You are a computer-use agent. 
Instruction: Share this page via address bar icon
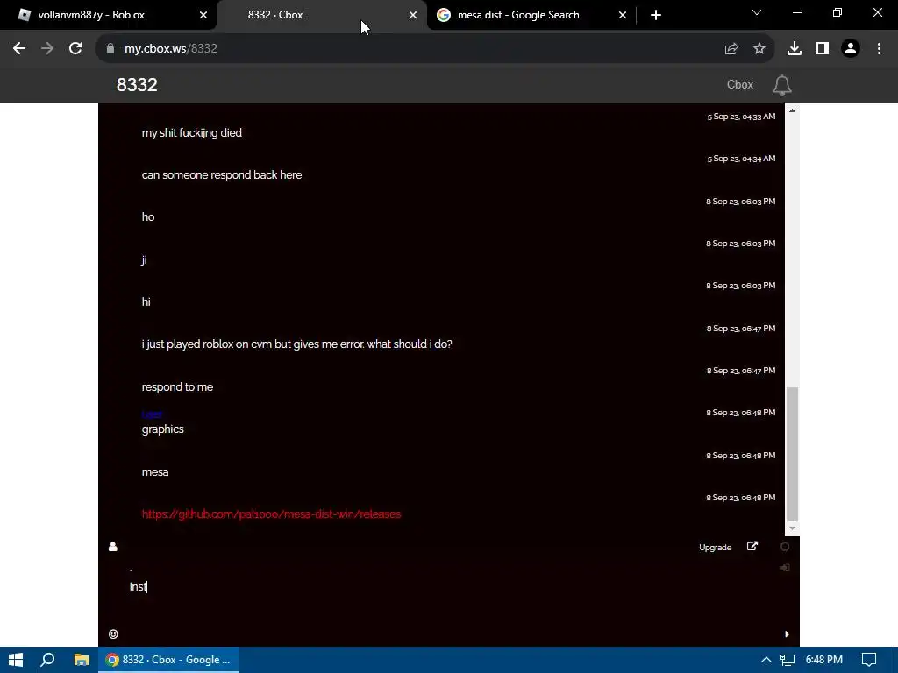click(731, 49)
